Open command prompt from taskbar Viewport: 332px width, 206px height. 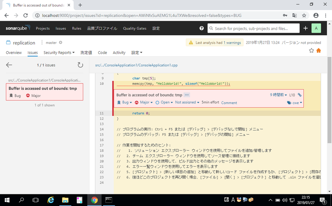(x=109, y=200)
